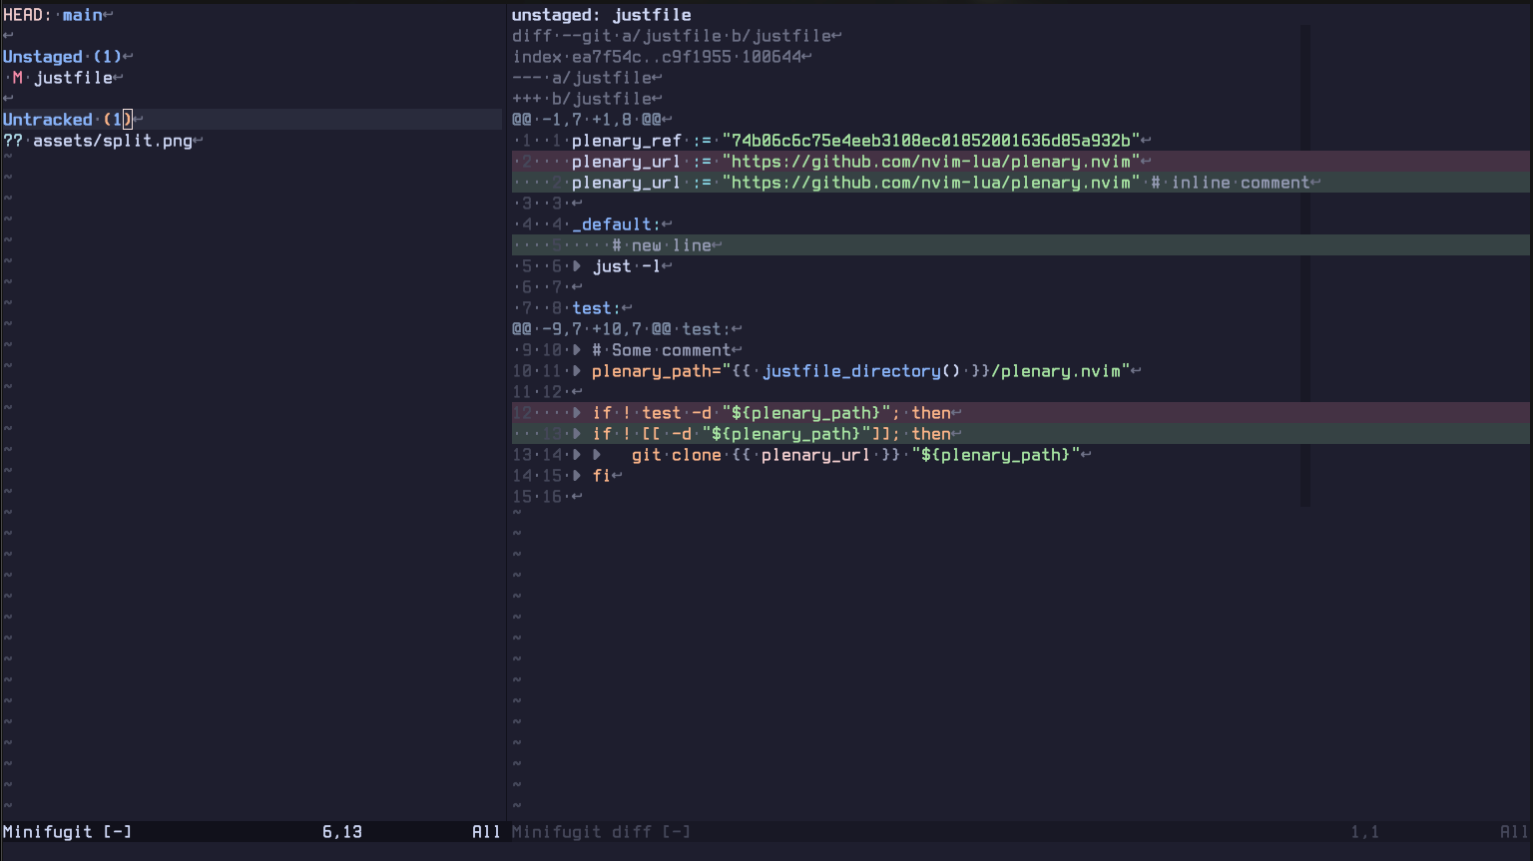Click the removed plenary_url line
1533x861 pixels.
[1020, 162]
